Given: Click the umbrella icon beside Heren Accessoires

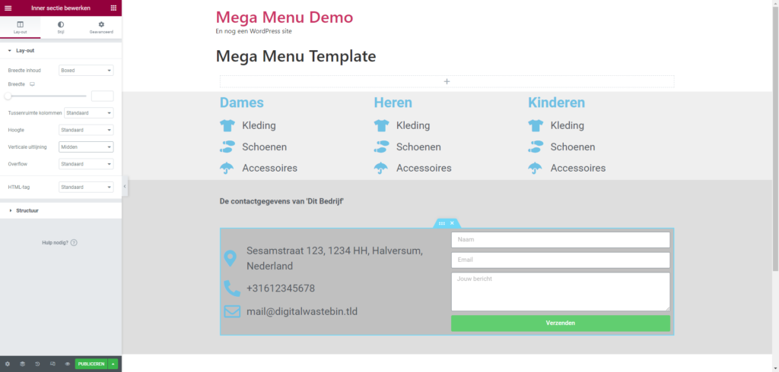Looking at the screenshot, I should pos(381,168).
